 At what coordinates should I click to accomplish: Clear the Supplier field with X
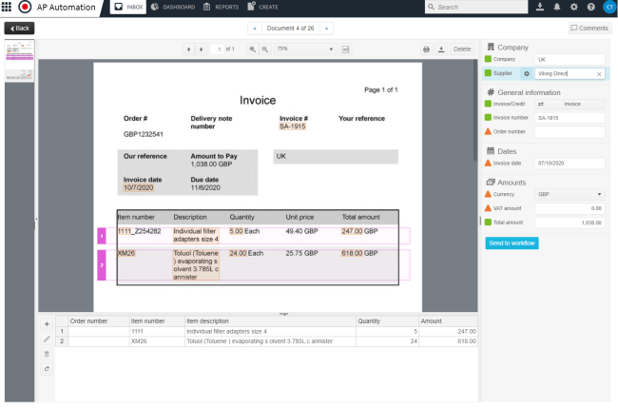coord(599,74)
